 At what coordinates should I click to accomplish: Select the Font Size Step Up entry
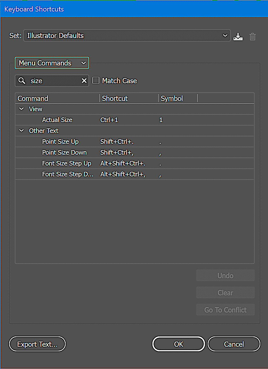(67, 163)
